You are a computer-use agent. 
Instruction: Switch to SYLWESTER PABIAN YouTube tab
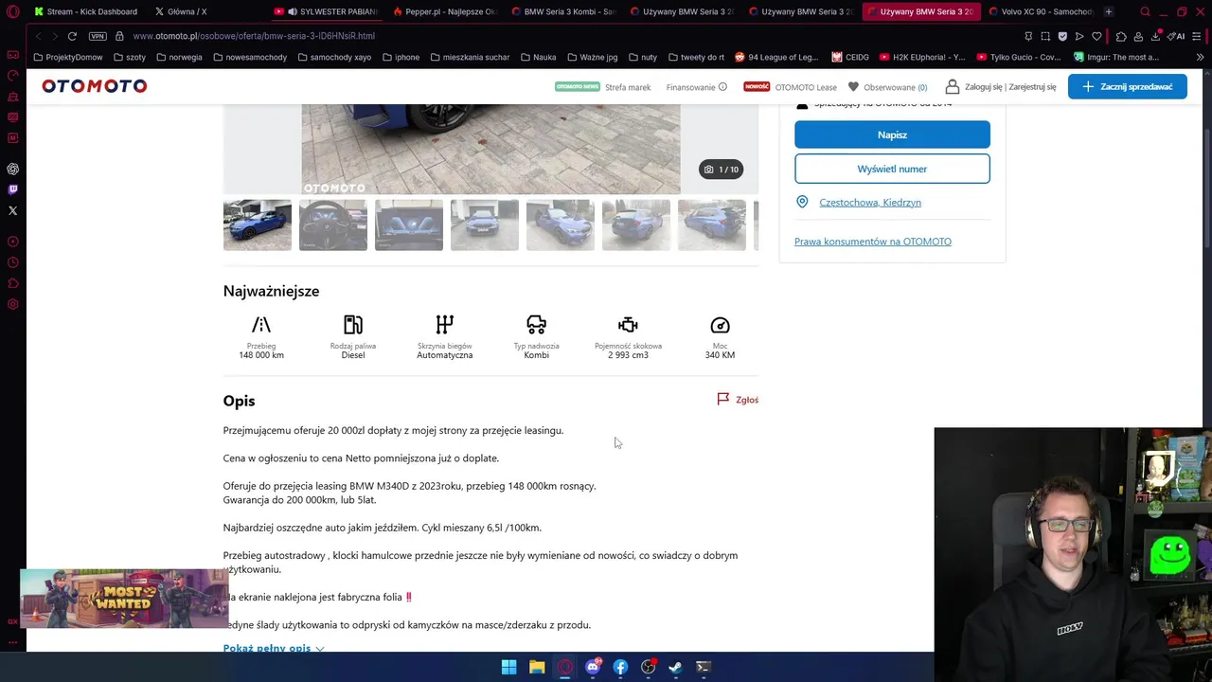point(325,11)
